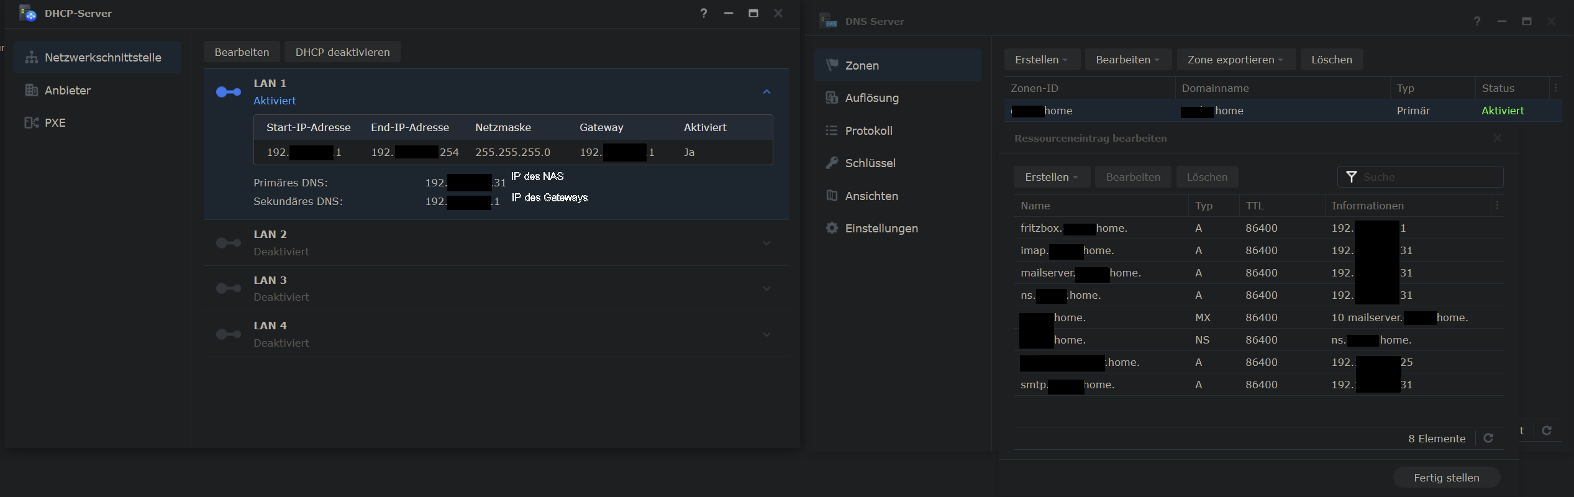Switch to Auflösung in DNS Server
The width and height of the screenshot is (1574, 497).
coord(898,98)
